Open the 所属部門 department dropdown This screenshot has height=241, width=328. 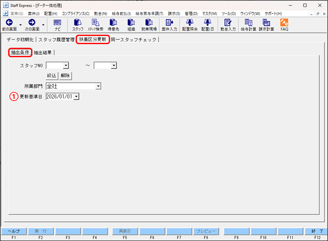98,86
